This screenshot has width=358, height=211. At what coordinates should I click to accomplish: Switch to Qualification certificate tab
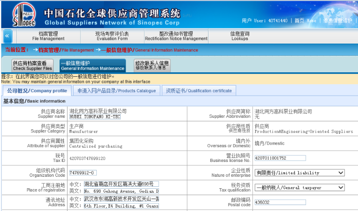click(x=199, y=91)
